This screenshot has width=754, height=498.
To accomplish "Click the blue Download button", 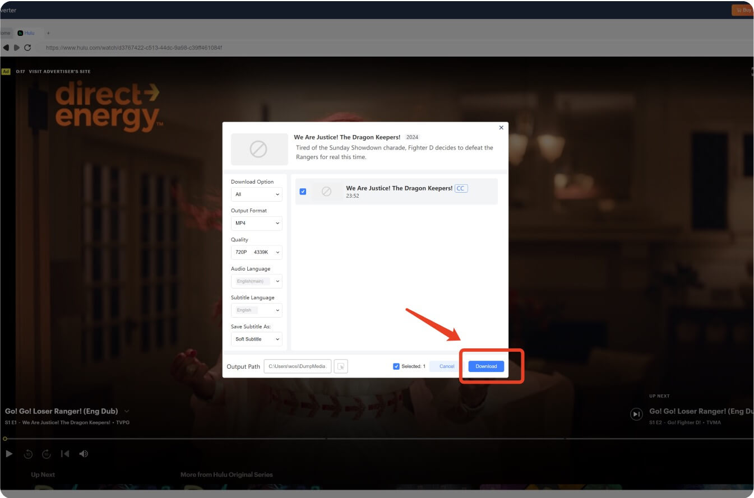I will (x=486, y=366).
